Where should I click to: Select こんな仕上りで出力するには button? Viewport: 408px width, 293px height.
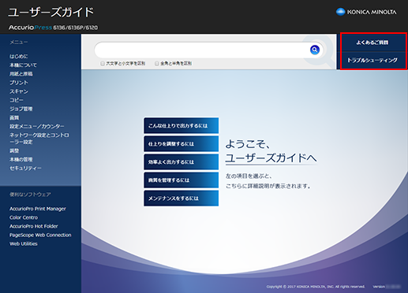(x=181, y=126)
